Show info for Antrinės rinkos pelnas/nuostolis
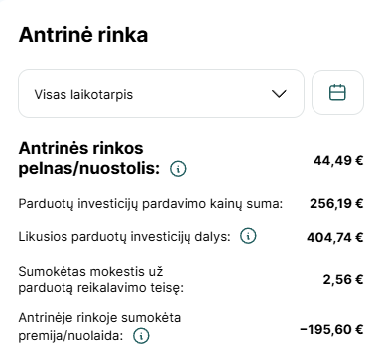 (x=178, y=169)
